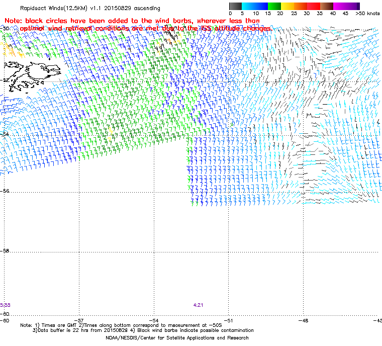Click the latitude label '-56'
Image resolution: width=382 pixels, height=346 pixels.
click(x=5, y=191)
